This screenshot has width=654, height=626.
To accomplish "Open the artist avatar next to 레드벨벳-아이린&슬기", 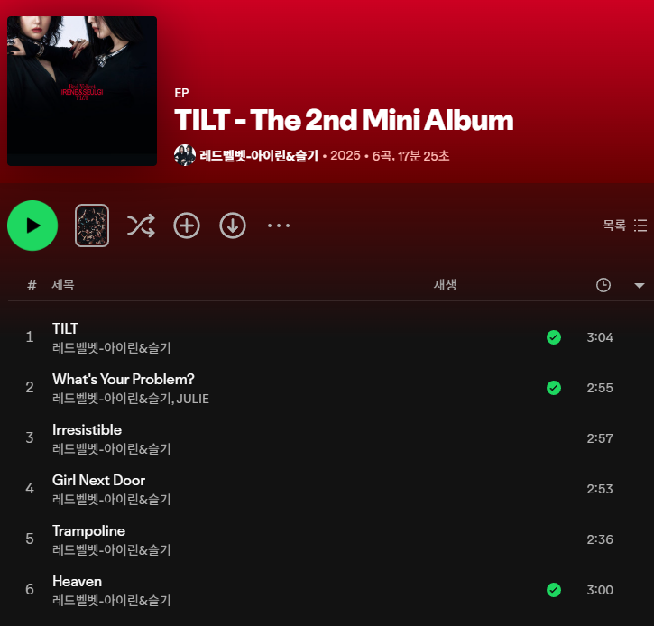I will [x=185, y=155].
